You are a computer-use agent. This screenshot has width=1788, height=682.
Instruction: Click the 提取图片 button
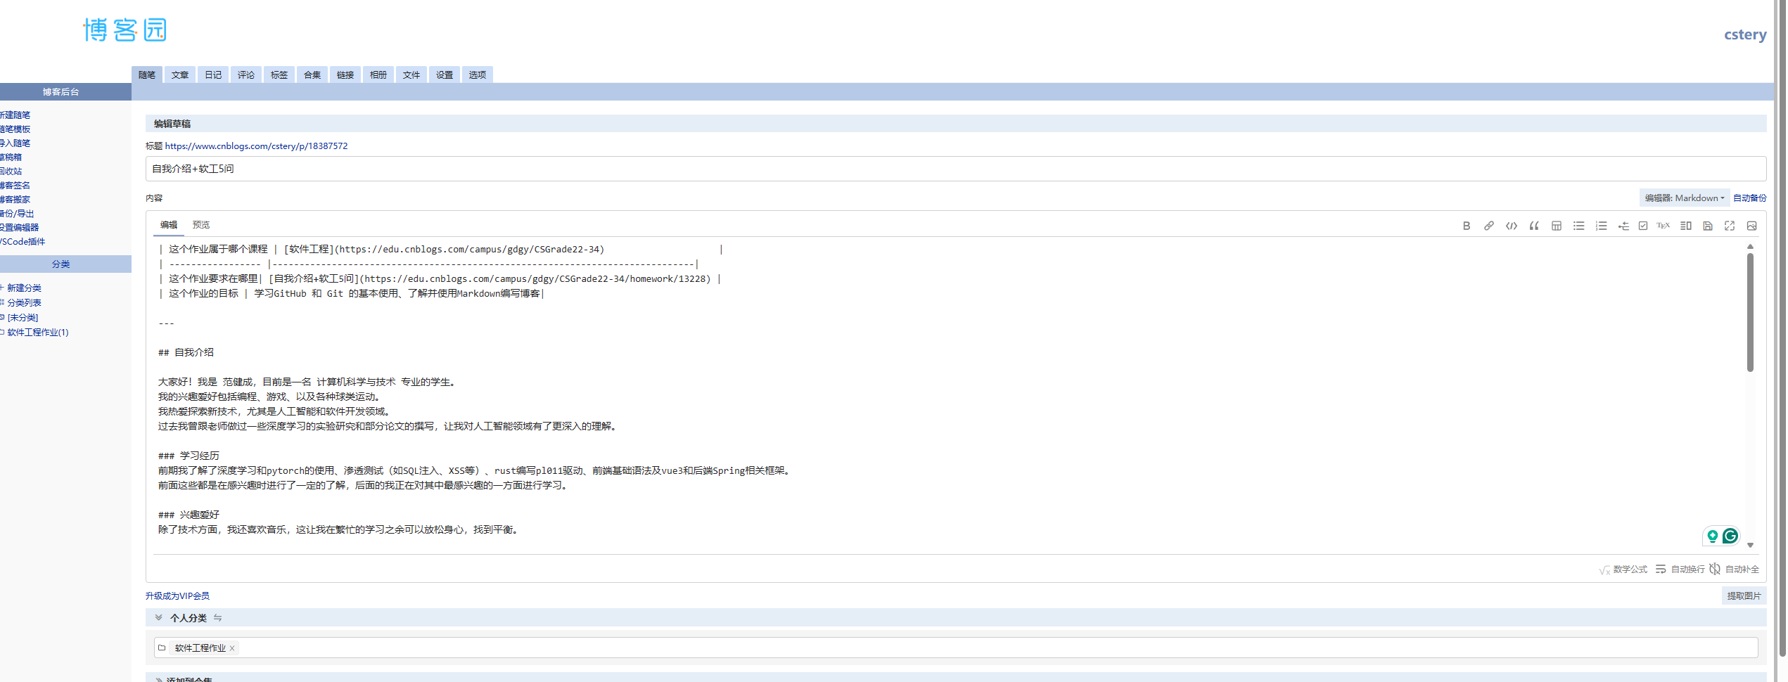click(x=1744, y=596)
